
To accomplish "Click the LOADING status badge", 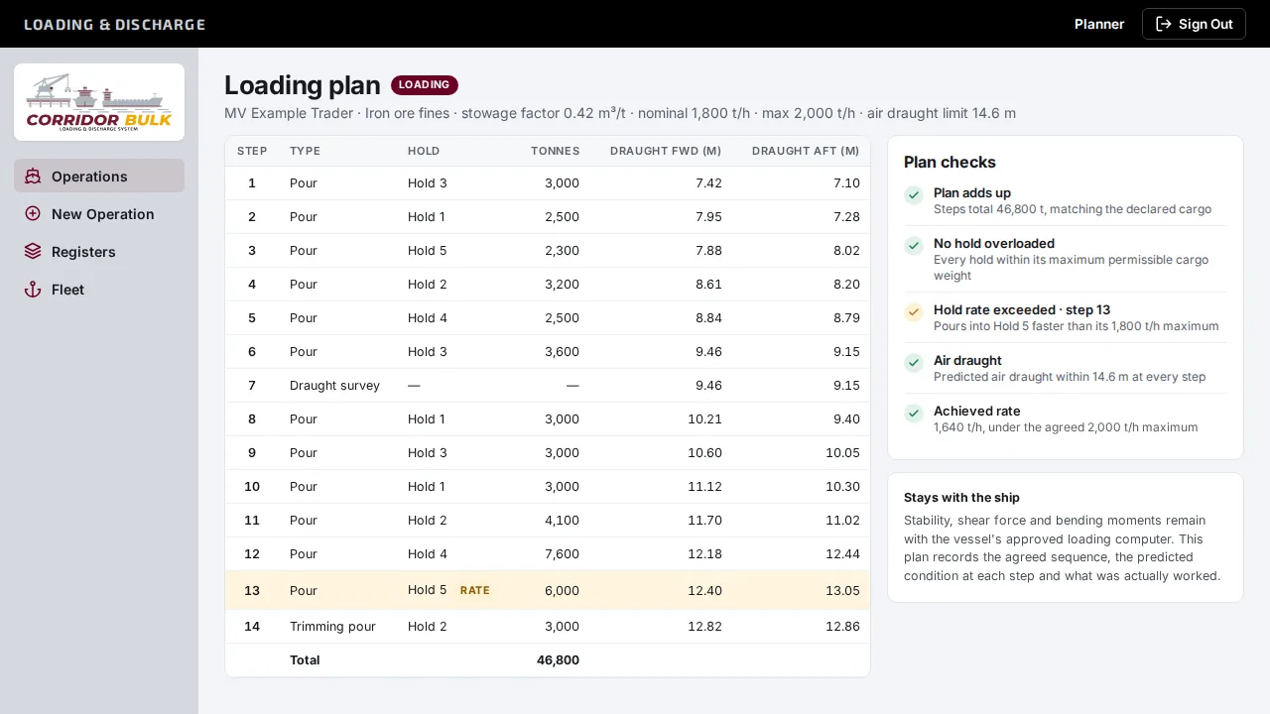I will (425, 85).
